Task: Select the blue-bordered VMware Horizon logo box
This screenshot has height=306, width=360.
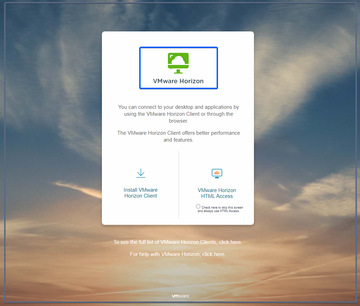Action: (x=178, y=68)
